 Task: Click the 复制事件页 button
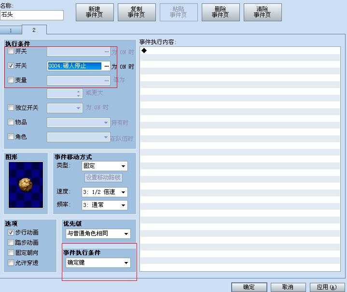[137, 12]
